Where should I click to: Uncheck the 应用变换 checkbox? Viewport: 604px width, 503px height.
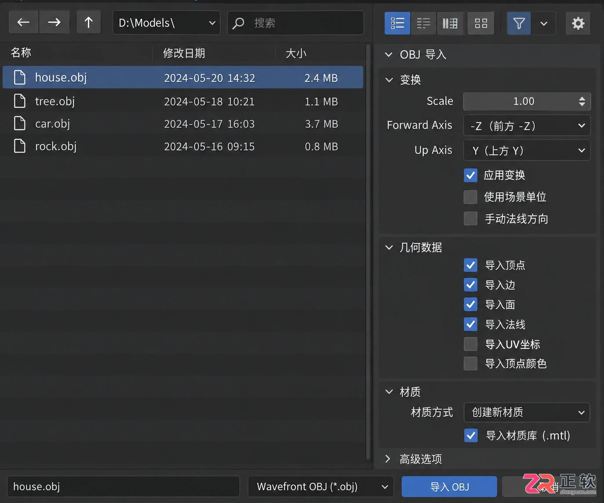[x=470, y=175]
